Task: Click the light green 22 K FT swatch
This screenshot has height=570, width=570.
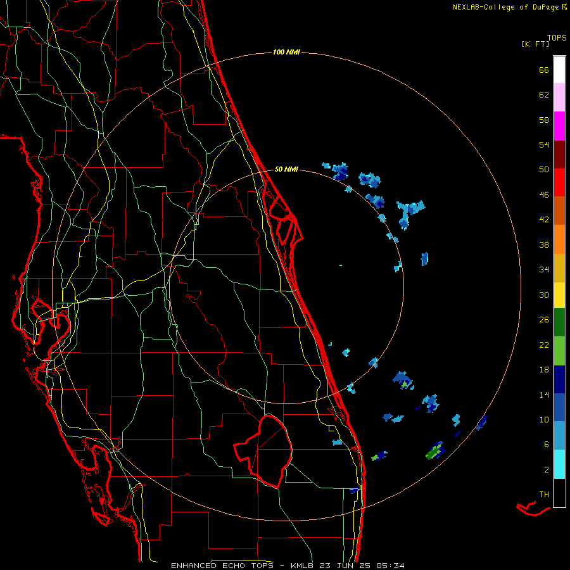Action: point(559,351)
